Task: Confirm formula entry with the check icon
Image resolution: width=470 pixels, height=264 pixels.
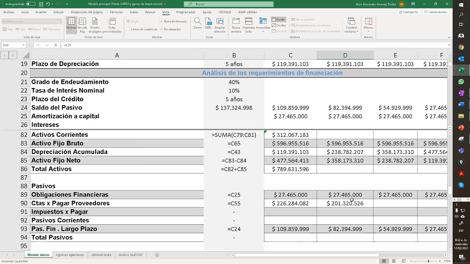Action: (47, 45)
